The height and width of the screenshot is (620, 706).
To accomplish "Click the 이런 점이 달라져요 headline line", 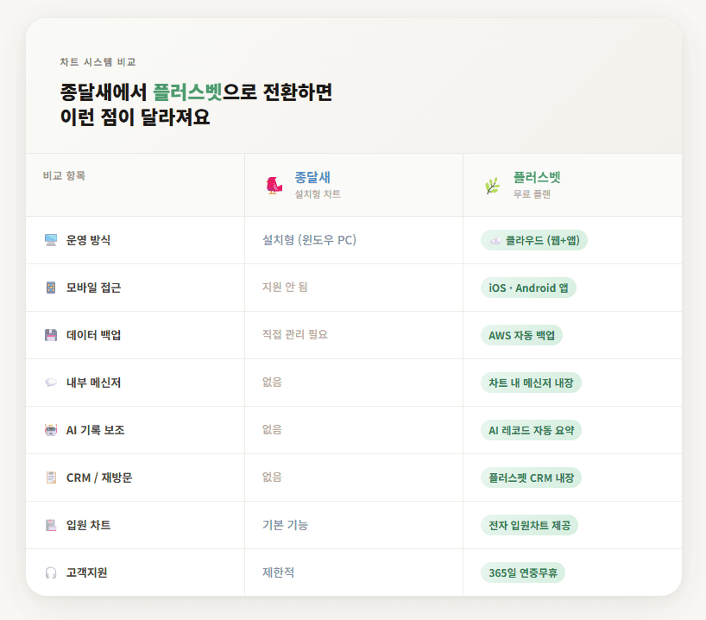I will tap(136, 117).
